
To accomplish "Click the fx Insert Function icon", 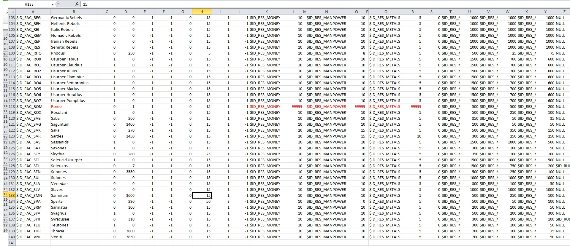I will point(77,4).
